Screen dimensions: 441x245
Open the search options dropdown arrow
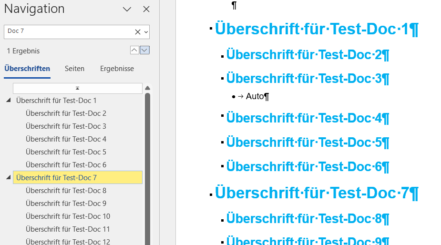(x=146, y=32)
